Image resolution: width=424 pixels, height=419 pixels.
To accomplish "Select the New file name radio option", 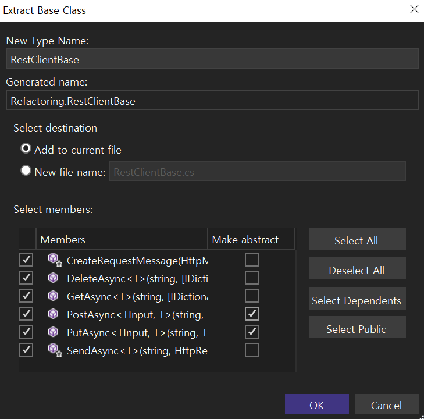I will 26,171.
